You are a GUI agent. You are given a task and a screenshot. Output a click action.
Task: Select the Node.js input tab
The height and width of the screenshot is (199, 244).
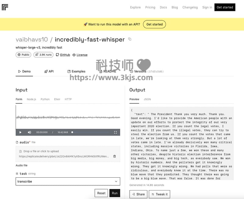tap(31, 99)
